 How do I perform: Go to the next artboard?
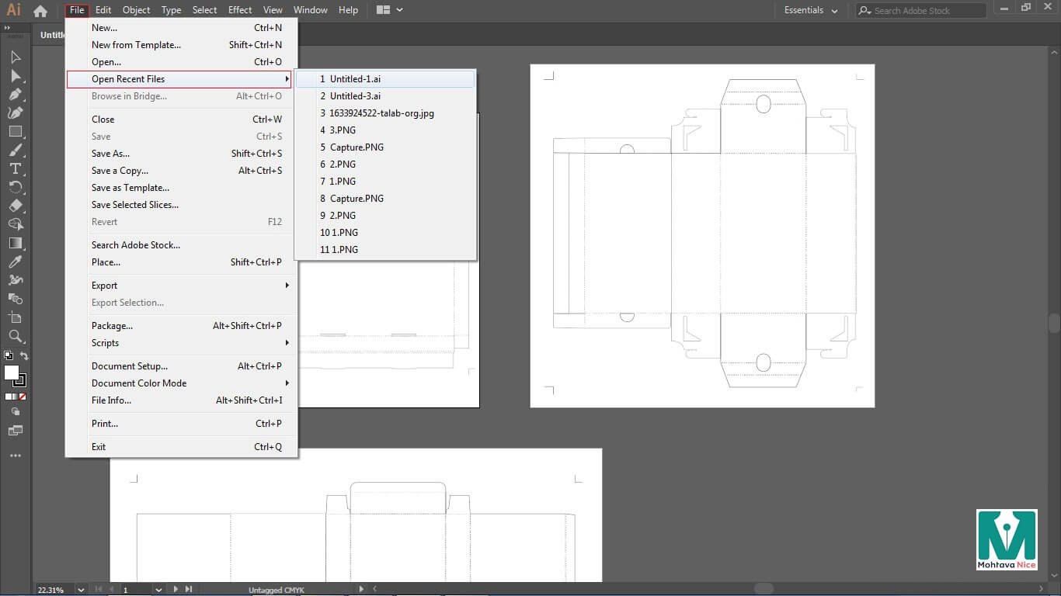[176, 590]
